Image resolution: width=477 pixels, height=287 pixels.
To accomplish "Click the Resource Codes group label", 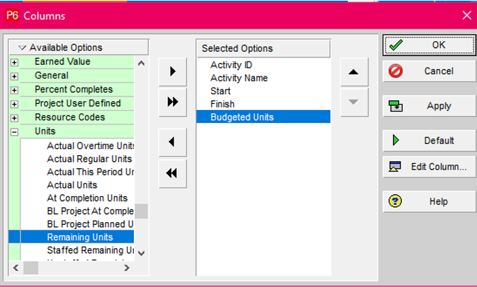I will click(x=70, y=118).
